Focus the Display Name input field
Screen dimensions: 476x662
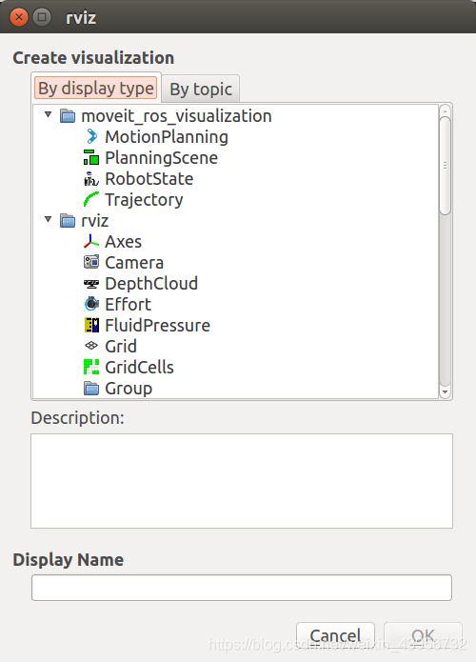(242, 588)
